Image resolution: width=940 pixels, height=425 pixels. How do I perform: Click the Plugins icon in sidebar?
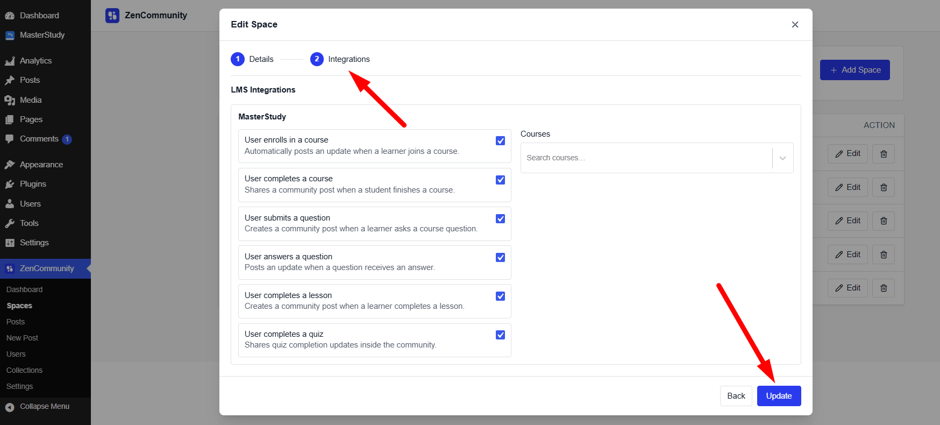click(10, 184)
